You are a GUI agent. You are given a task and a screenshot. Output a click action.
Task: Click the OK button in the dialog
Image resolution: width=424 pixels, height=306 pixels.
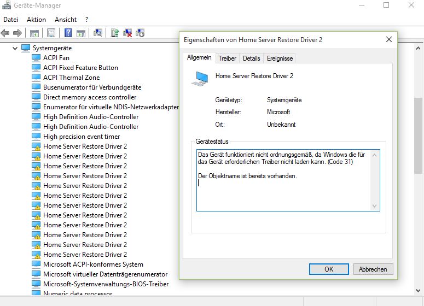point(329,269)
